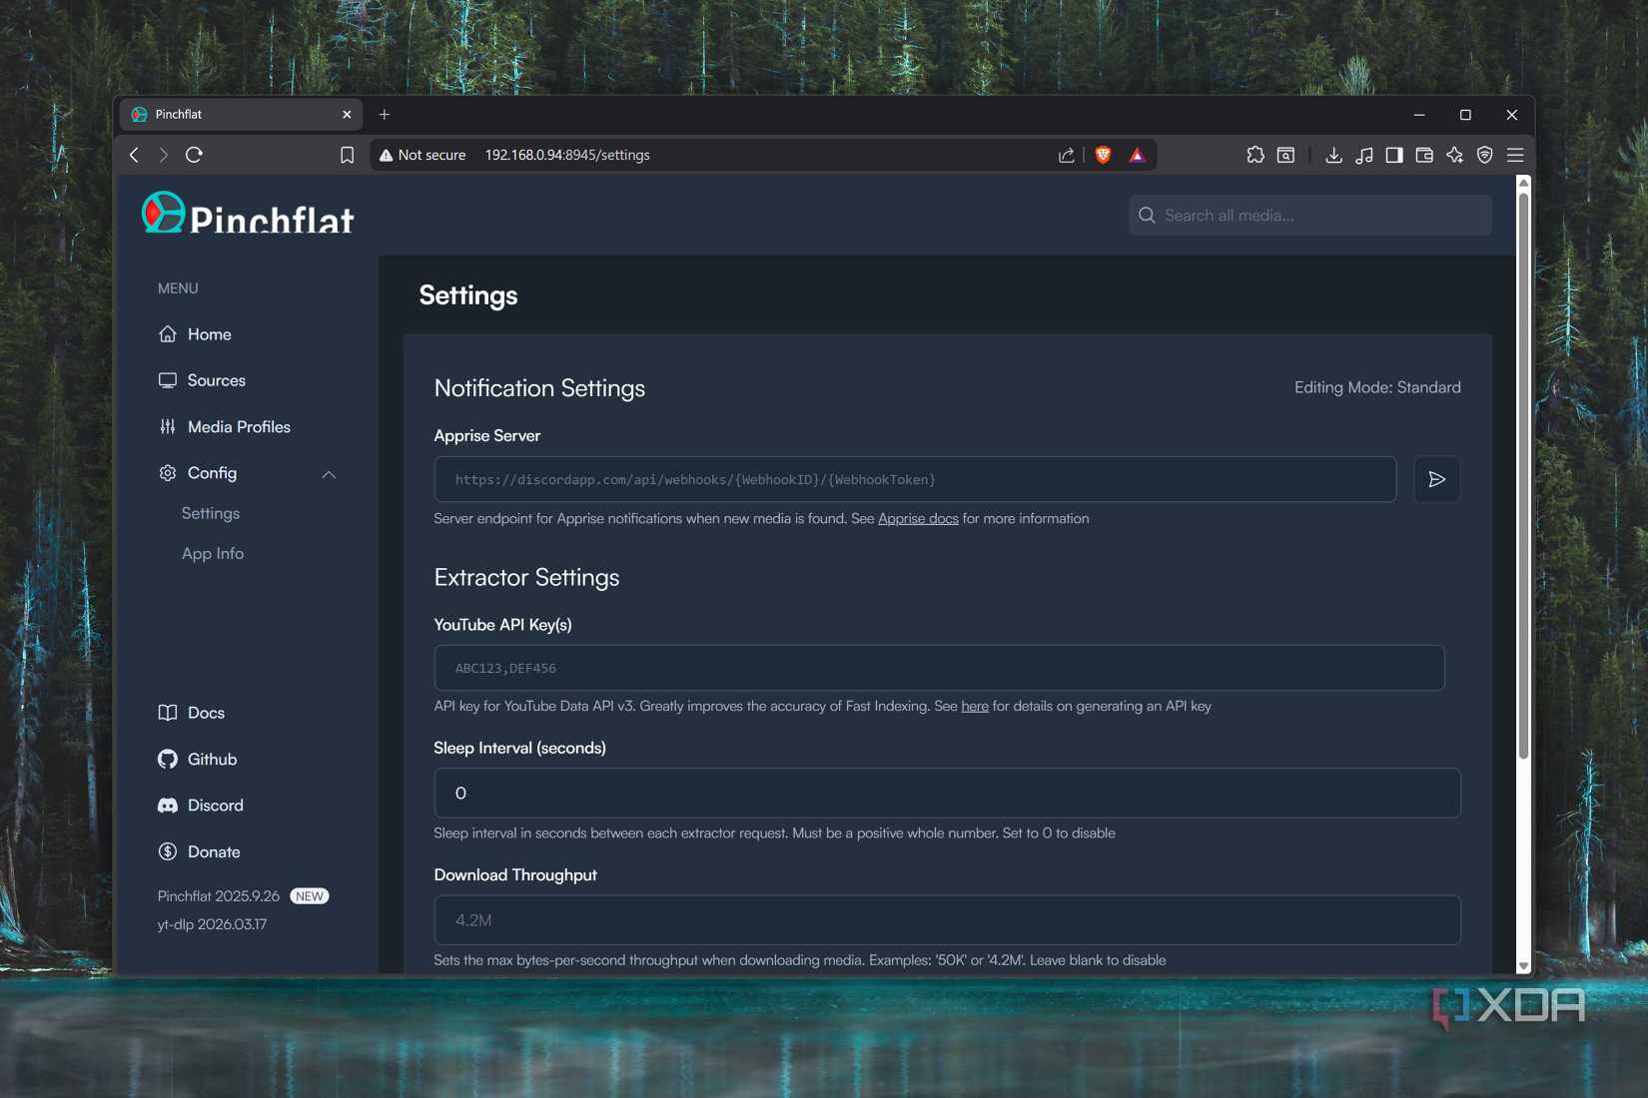Image resolution: width=1648 pixels, height=1098 pixels.
Task: Click the NEW version badge
Action: click(x=310, y=896)
